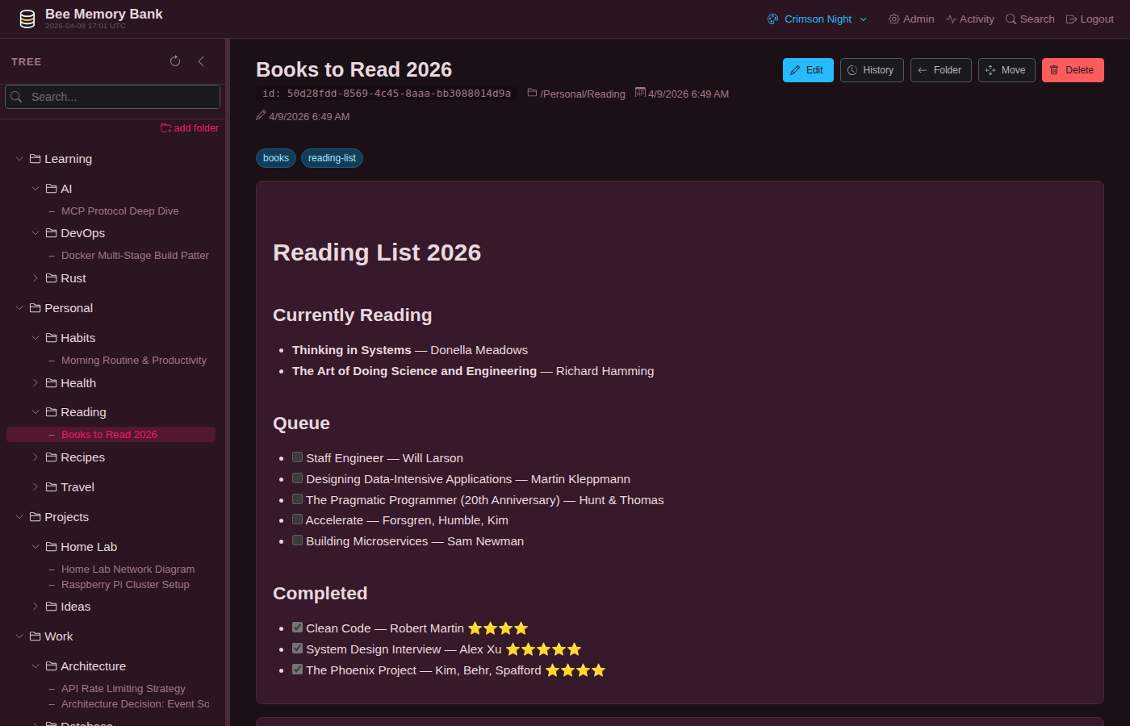Image resolution: width=1130 pixels, height=726 pixels.
Task: Check the Staff Engineer checkbox
Action: 298,457
